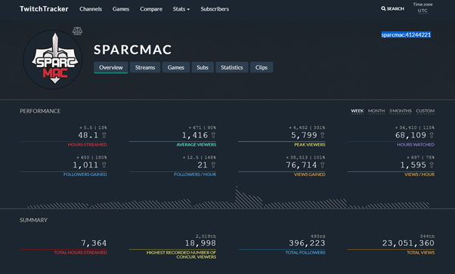Click the AVERAGE VIEWERS label

(197, 144)
